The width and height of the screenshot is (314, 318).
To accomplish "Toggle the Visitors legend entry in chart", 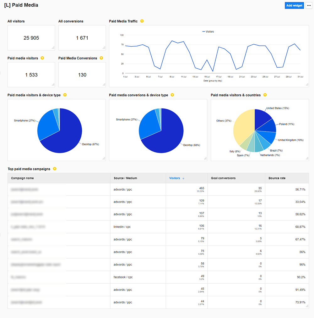I will click(x=208, y=32).
